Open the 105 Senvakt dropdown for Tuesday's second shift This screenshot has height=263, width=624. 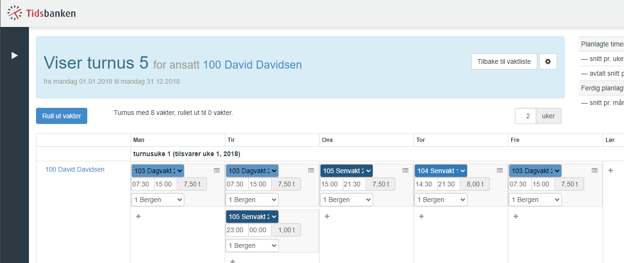[252, 217]
